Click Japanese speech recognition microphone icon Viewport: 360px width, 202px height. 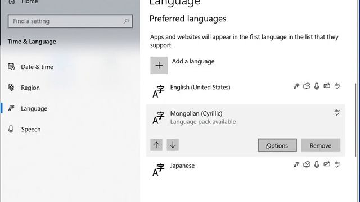pos(317,164)
